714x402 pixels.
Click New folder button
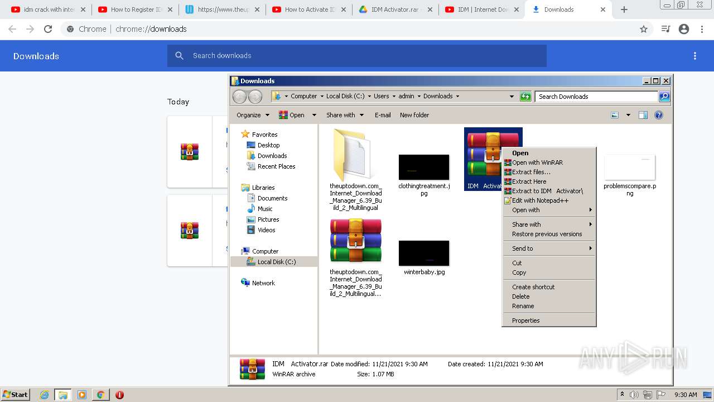[414, 115]
